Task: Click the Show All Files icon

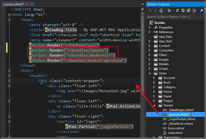Action: click(x=194, y=10)
